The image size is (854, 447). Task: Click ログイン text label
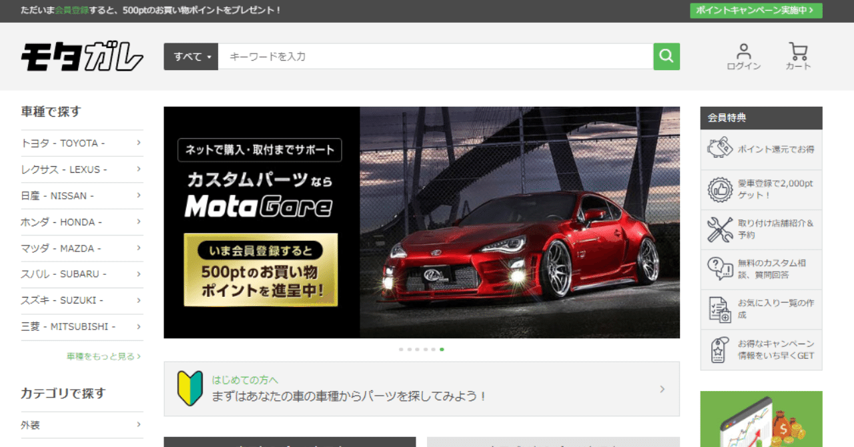(744, 66)
